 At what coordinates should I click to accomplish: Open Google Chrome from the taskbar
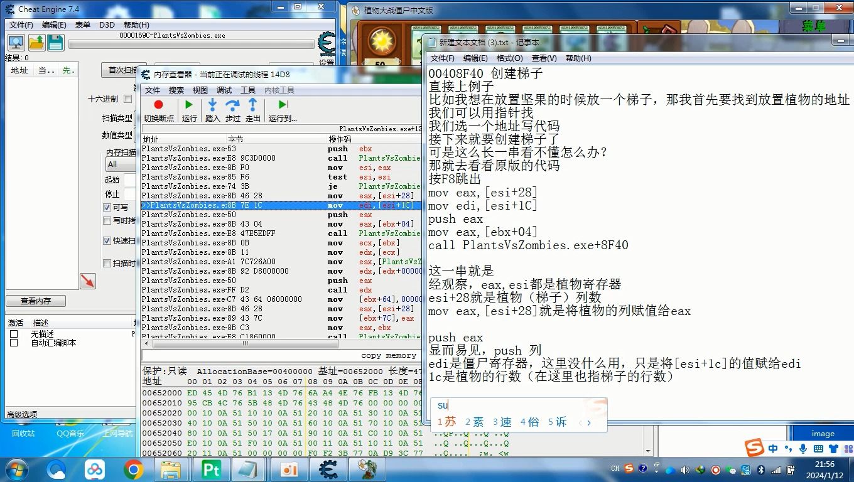(x=133, y=469)
